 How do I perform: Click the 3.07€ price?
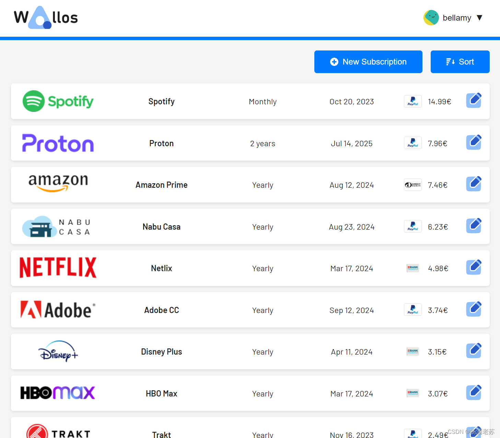(438, 394)
